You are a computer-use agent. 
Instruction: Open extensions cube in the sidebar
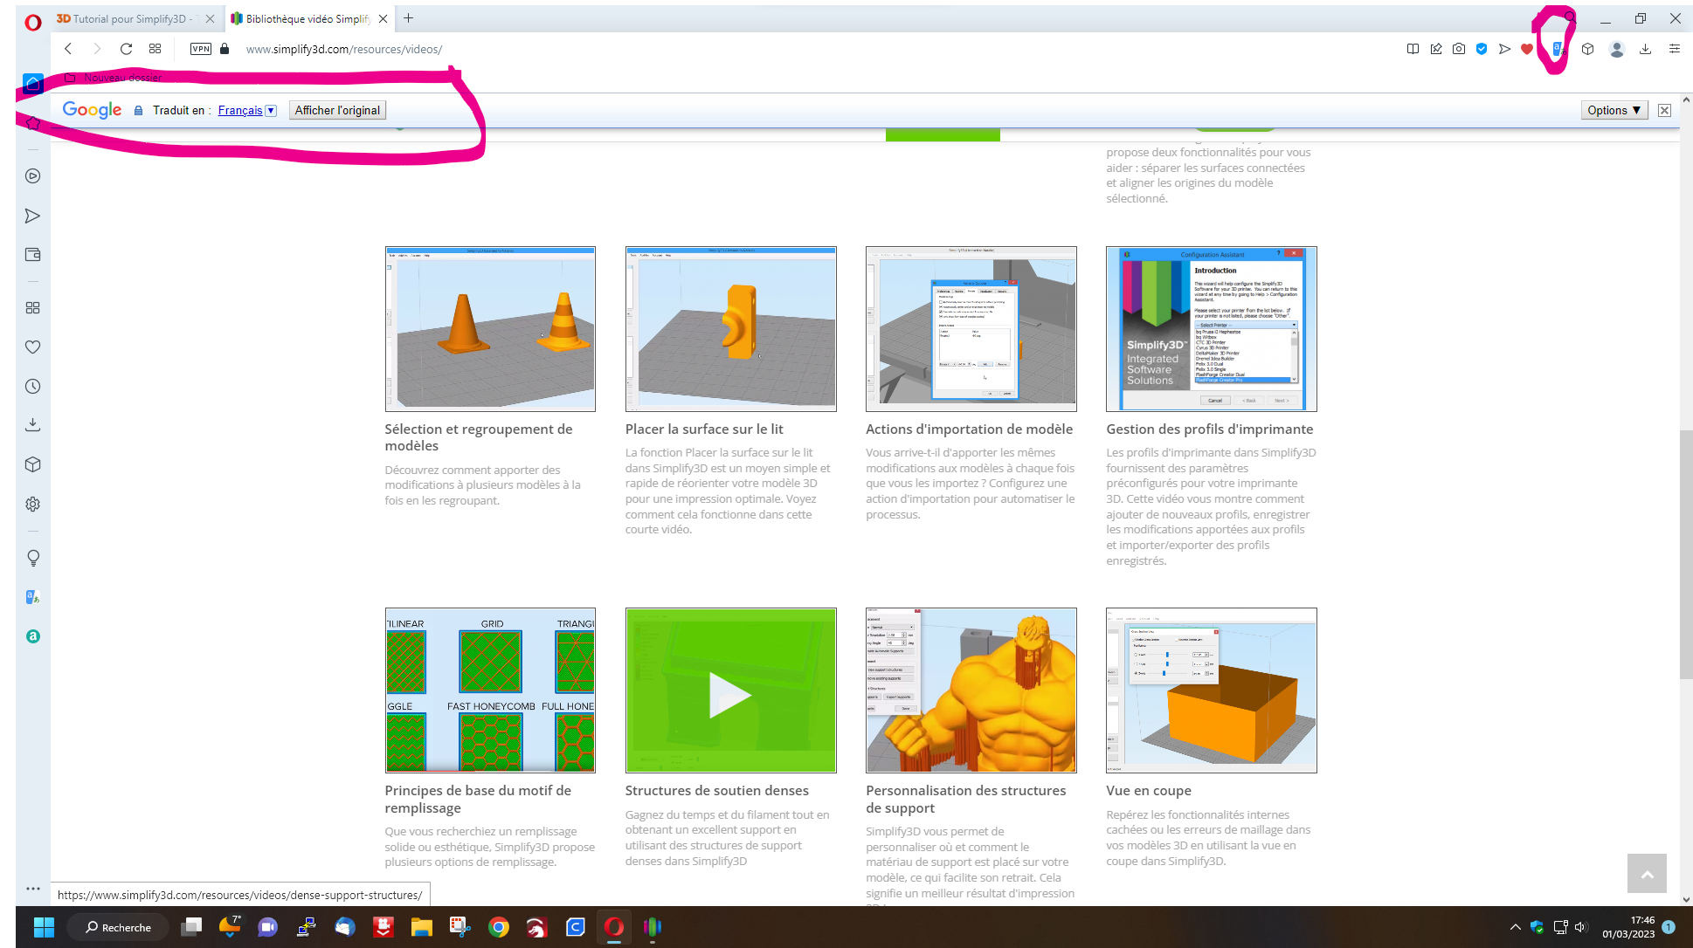[32, 464]
